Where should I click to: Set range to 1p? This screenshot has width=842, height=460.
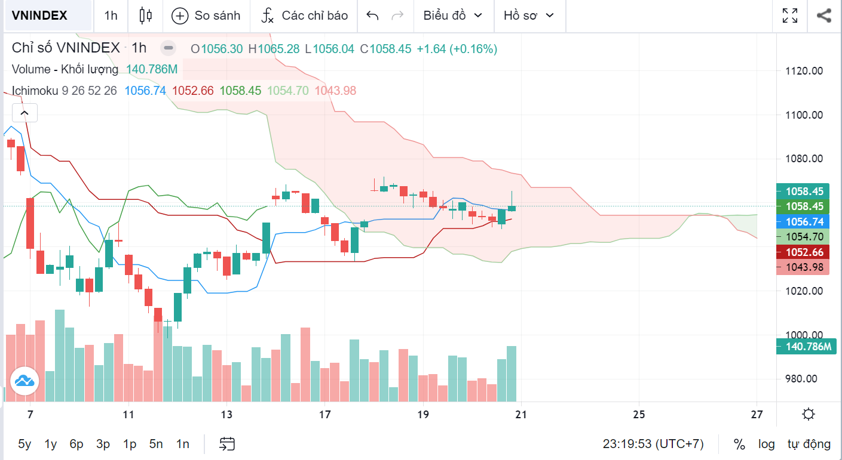tap(130, 444)
